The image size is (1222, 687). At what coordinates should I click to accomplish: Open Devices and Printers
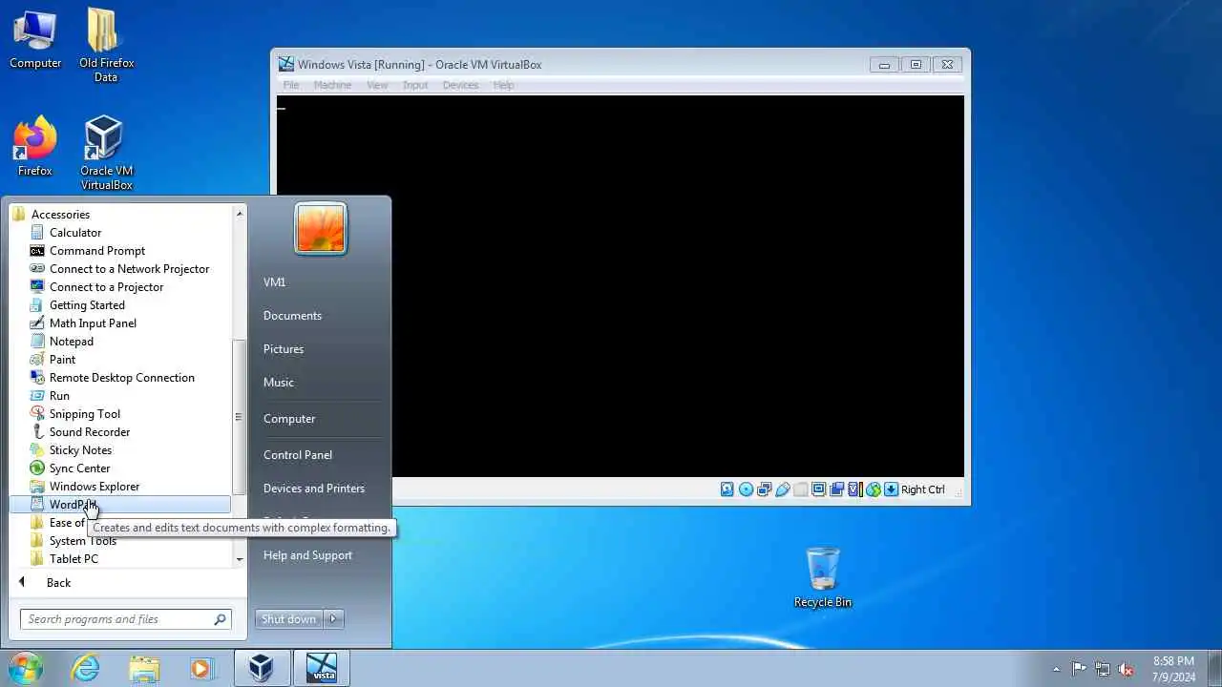pyautogui.click(x=314, y=489)
